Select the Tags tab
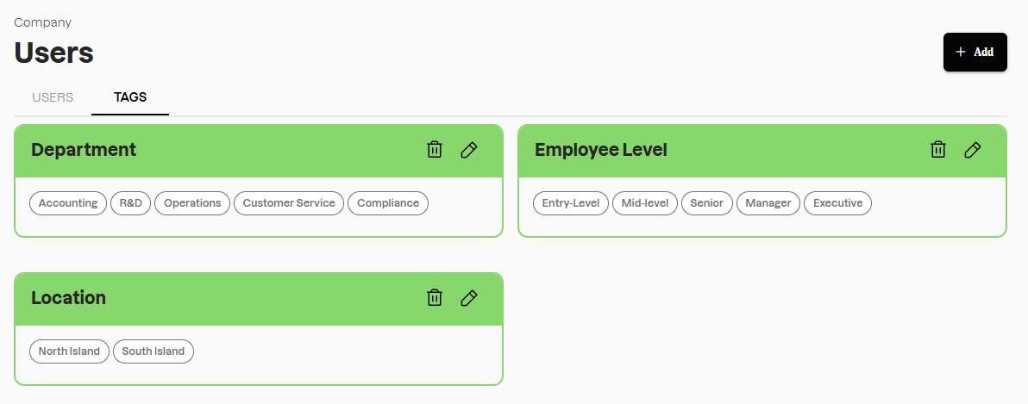Image resolution: width=1028 pixels, height=404 pixels. tap(130, 97)
